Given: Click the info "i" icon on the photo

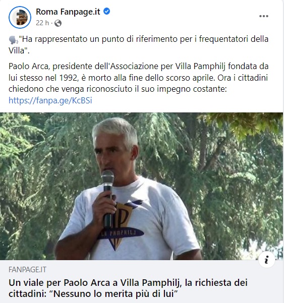Looking at the screenshot, I should pos(267,260).
